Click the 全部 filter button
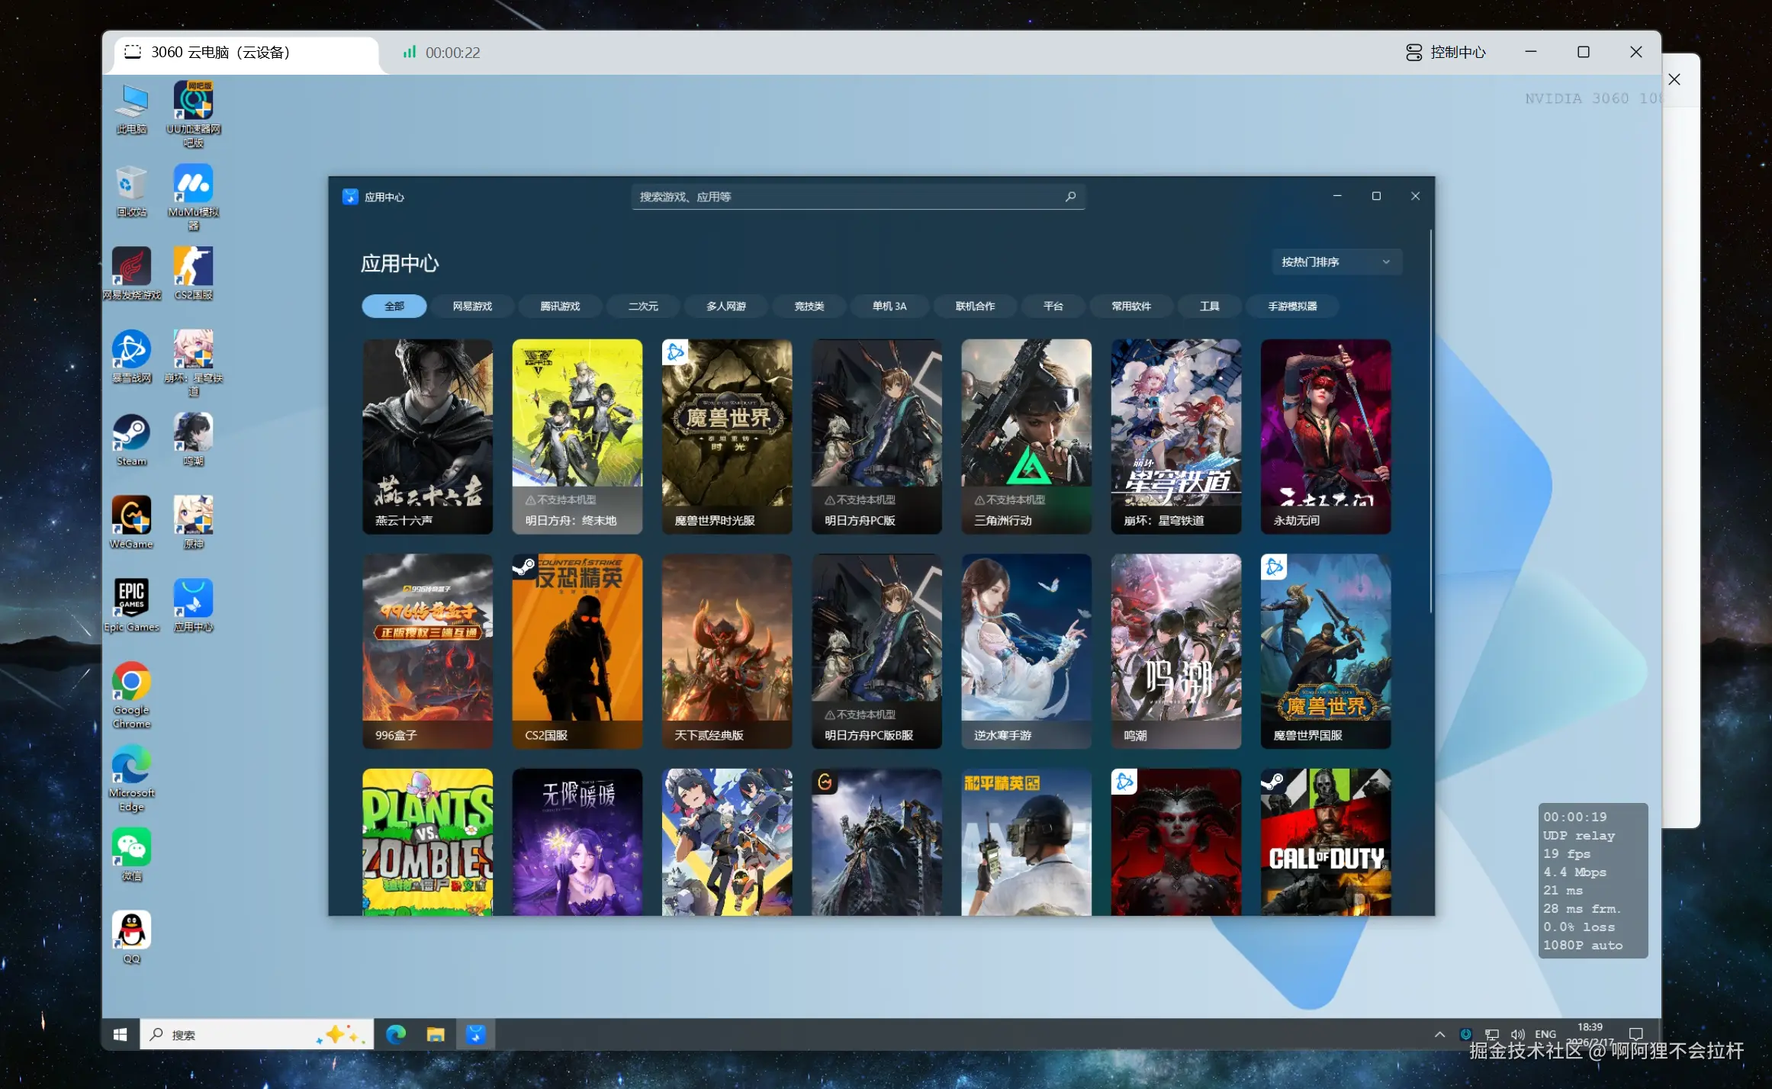 click(394, 306)
